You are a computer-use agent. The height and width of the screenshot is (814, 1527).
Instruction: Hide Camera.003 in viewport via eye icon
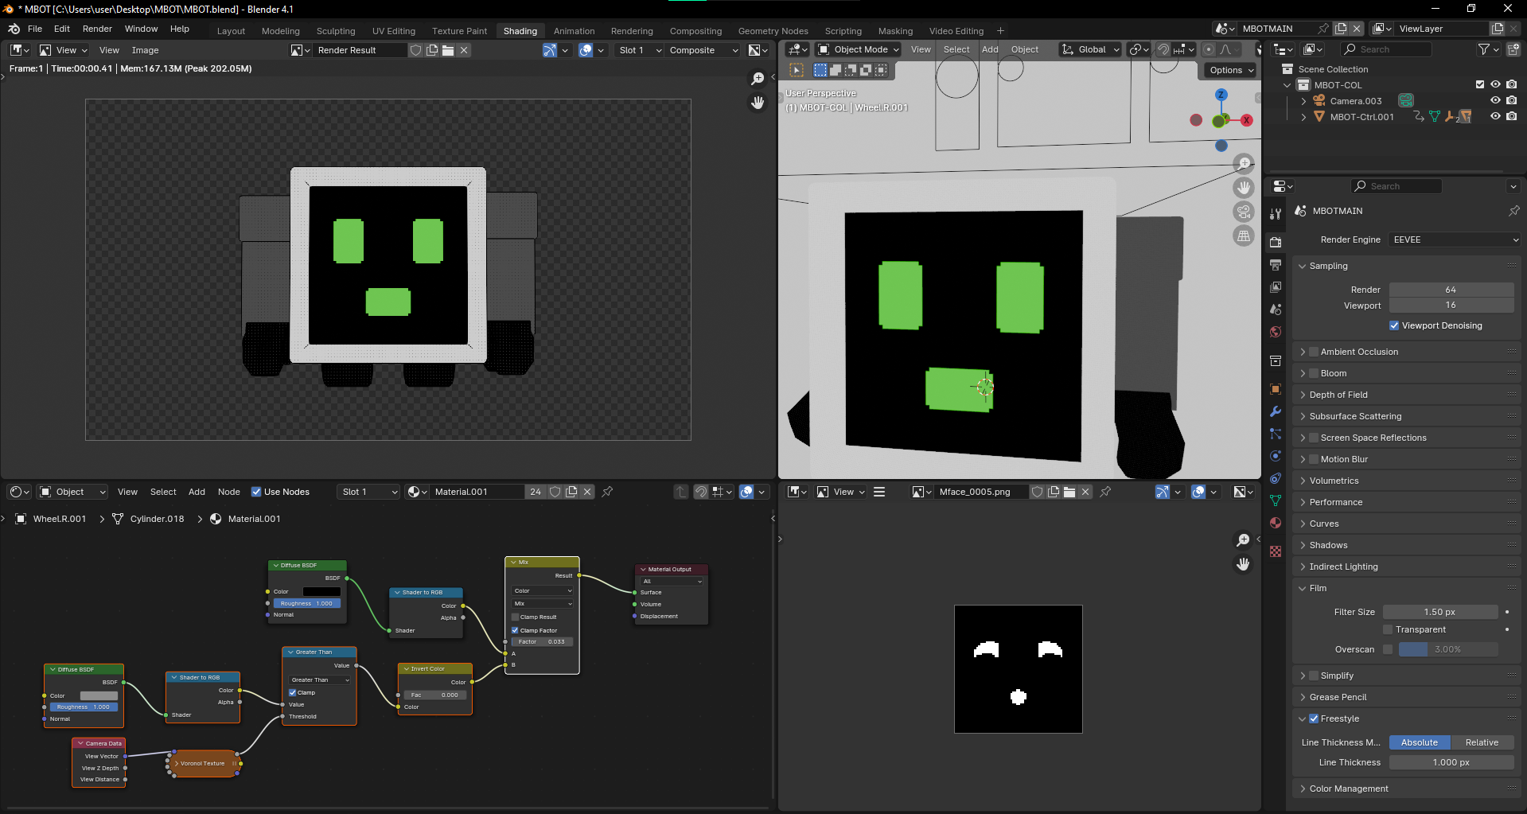(1495, 100)
